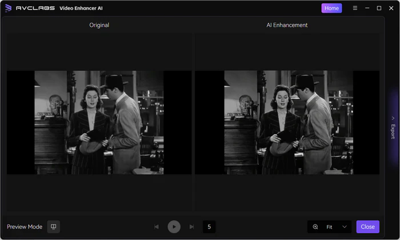
Task: Close the preview with the Close button
Action: click(367, 227)
